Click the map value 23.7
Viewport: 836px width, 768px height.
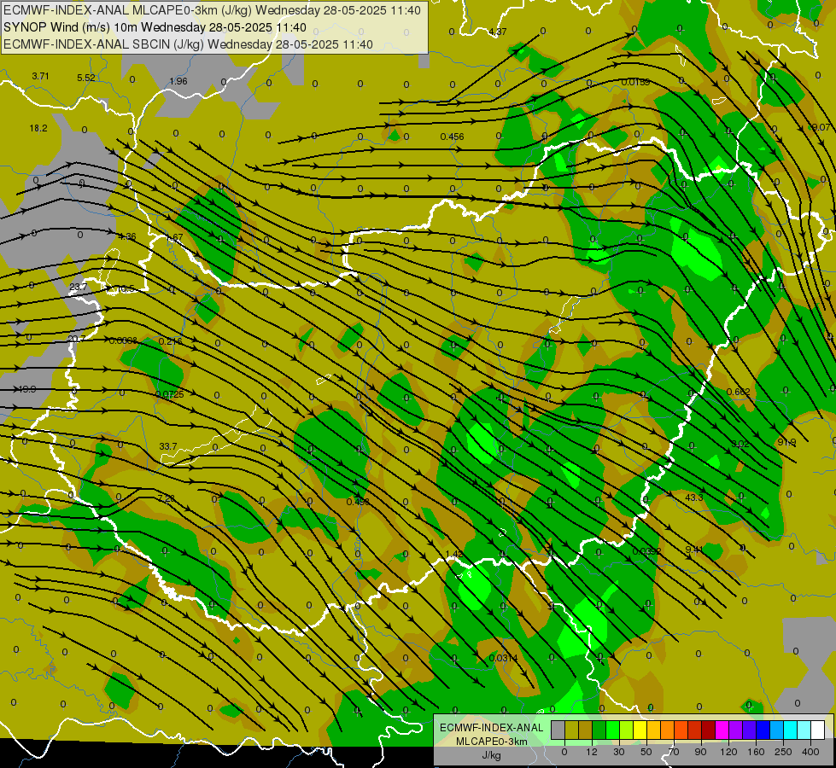[x=79, y=287]
